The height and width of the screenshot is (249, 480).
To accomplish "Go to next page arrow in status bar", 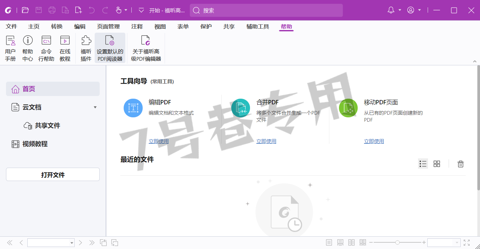I will 80,243.
